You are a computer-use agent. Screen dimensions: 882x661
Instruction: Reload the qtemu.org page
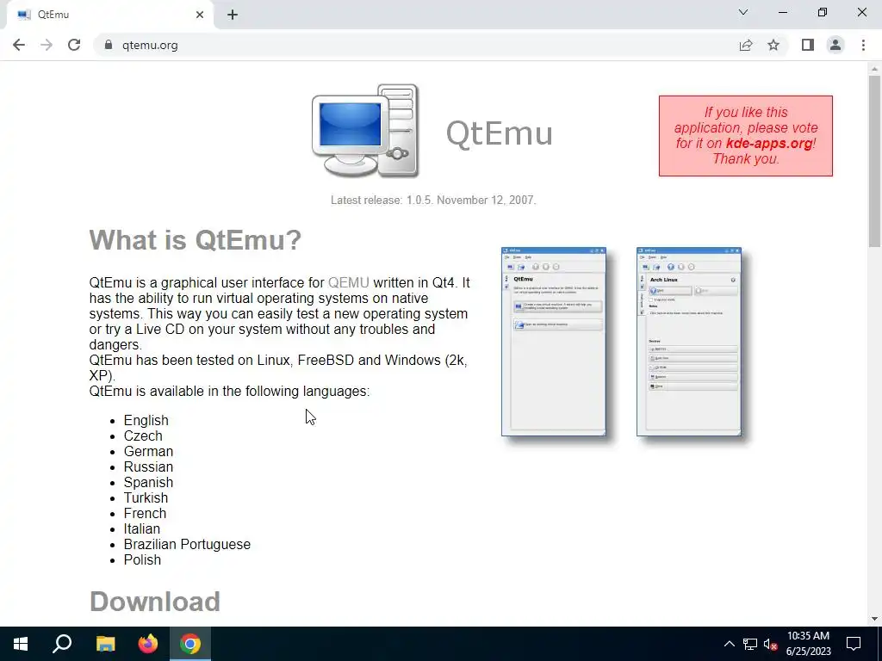tap(74, 45)
